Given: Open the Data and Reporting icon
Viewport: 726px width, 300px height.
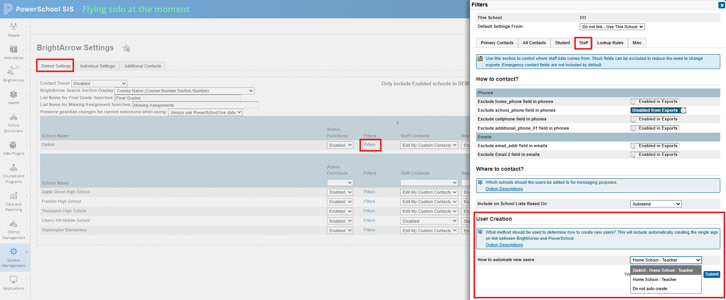Looking at the screenshot, I should pos(13,196).
